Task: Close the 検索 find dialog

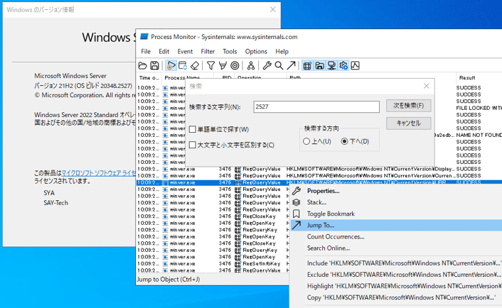Action: coord(426,86)
